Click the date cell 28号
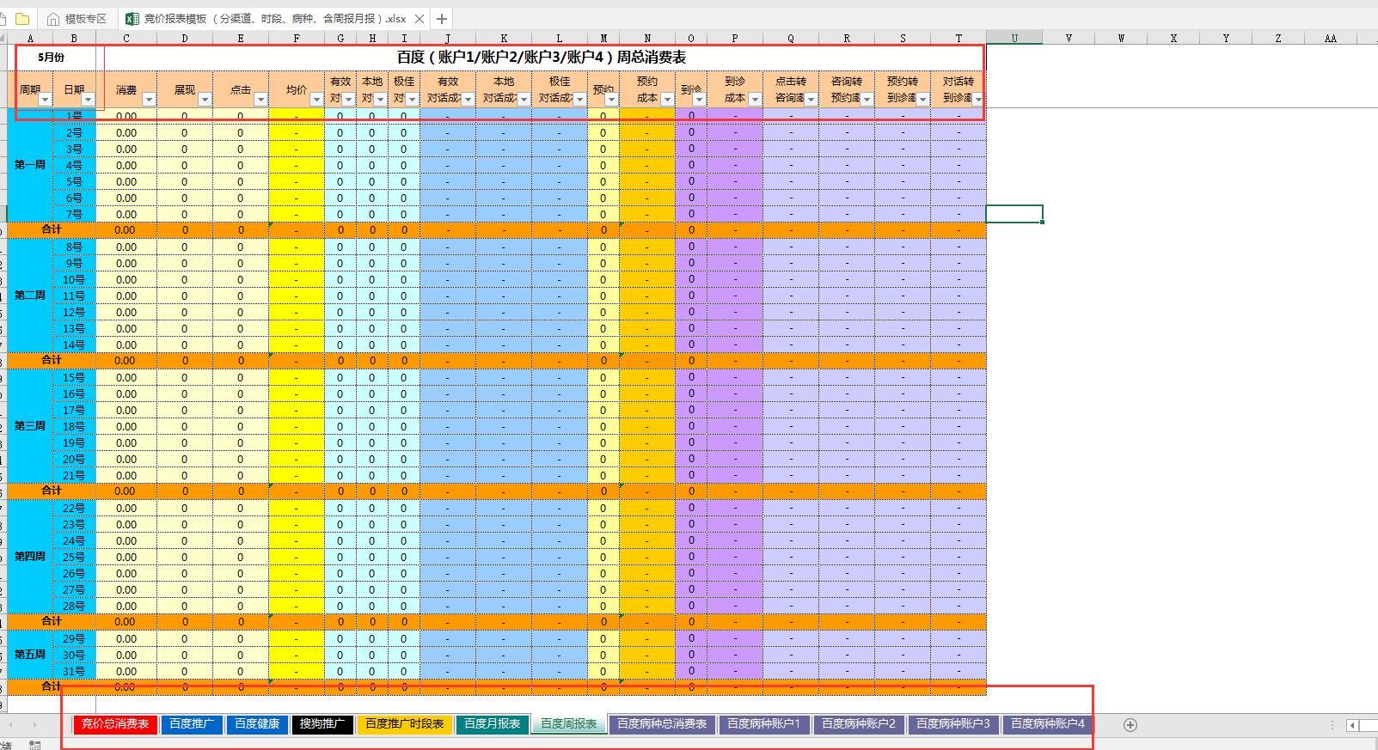The image size is (1378, 750). point(74,607)
